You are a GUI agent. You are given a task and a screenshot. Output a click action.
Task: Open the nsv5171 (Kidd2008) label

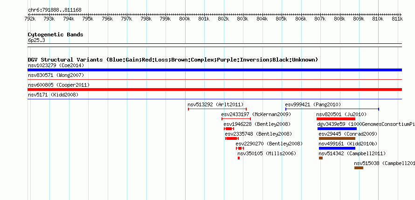point(53,95)
